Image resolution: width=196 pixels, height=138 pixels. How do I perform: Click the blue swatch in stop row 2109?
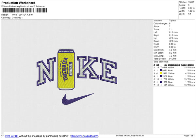(x=161, y=76)
